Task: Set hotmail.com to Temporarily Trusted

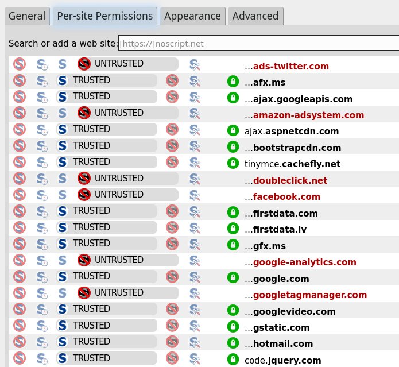Action: [42, 342]
